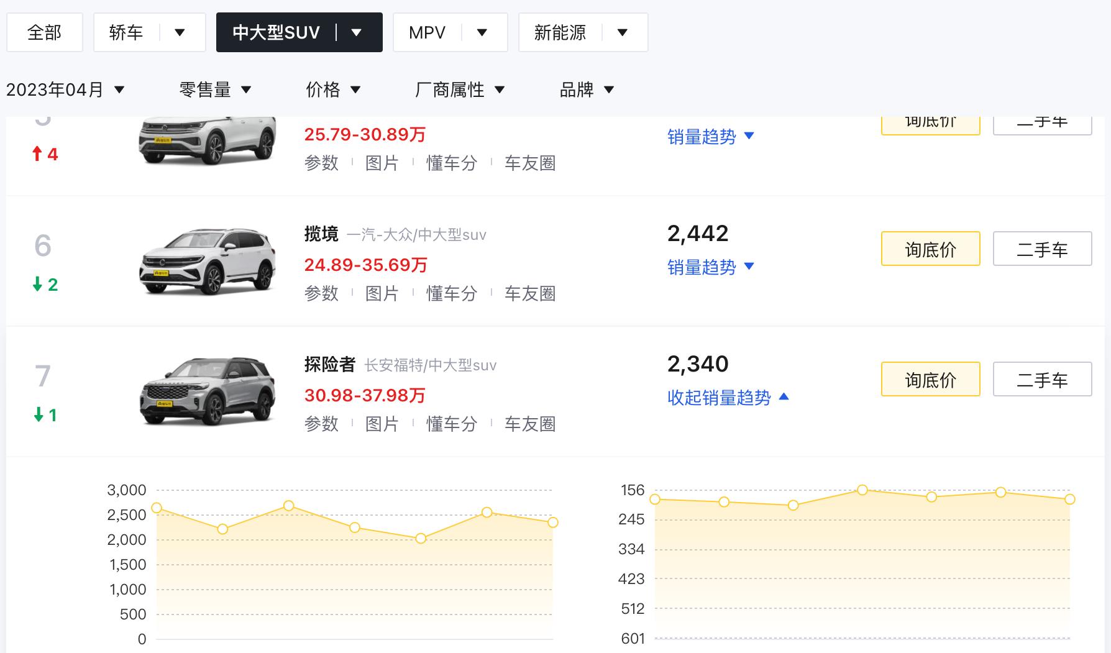The width and height of the screenshot is (1111, 653).
Task: Open the 品牌 filter dropdown
Action: [587, 90]
